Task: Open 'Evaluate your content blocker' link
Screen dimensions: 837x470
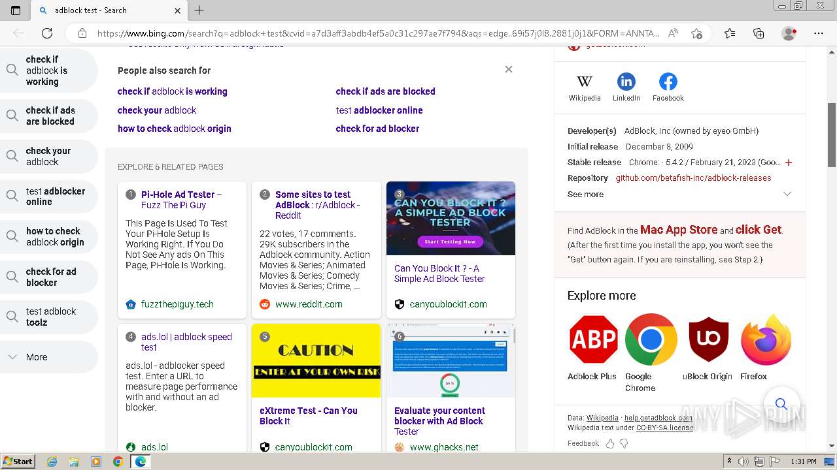Action: point(439,421)
